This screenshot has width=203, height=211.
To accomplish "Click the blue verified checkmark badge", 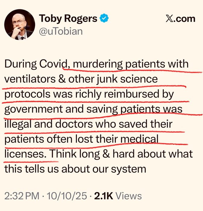I will tap(104, 18).
